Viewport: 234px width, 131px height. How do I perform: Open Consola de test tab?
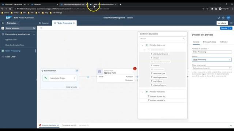coord(69,125)
